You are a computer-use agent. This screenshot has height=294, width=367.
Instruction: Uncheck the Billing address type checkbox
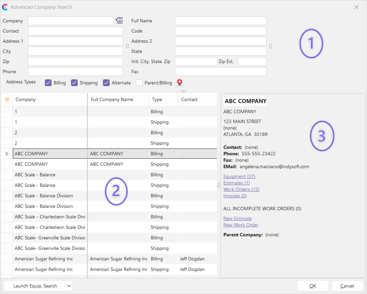tap(48, 83)
